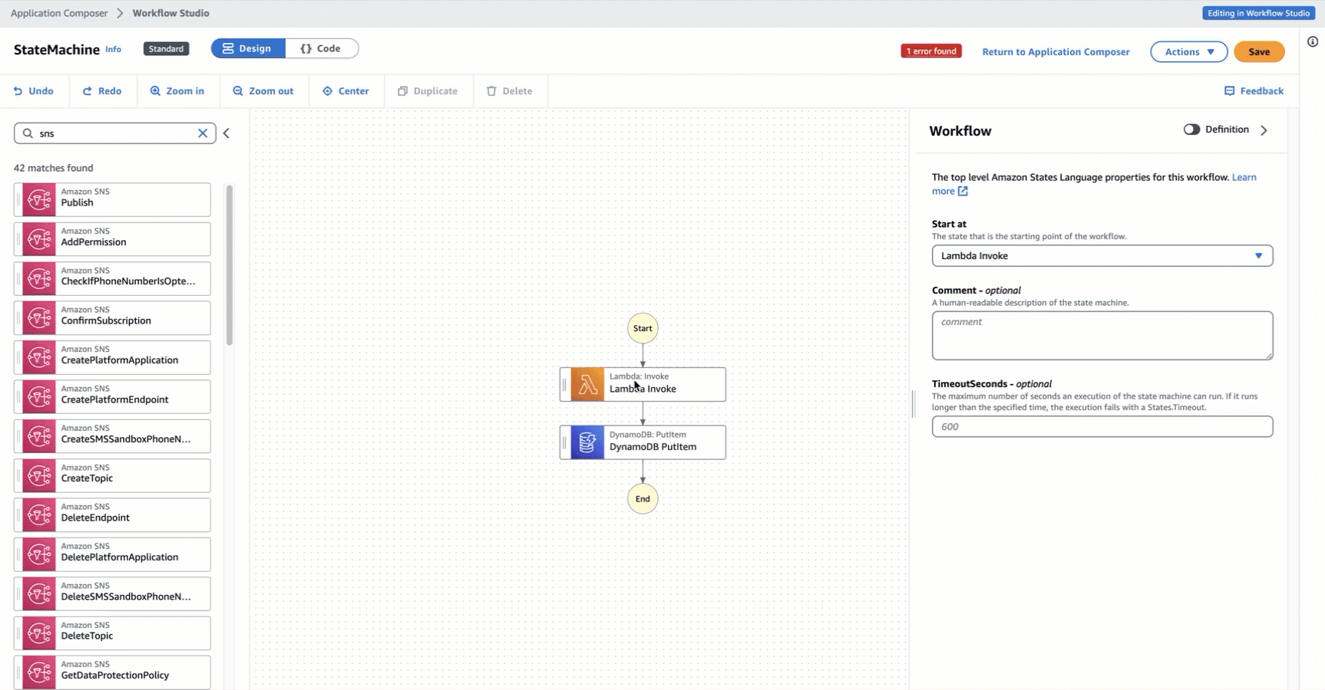
Task: Switch to the Code tab
Action: point(321,48)
